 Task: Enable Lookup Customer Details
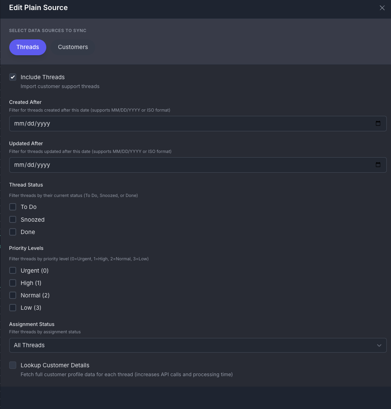[x=12, y=365]
